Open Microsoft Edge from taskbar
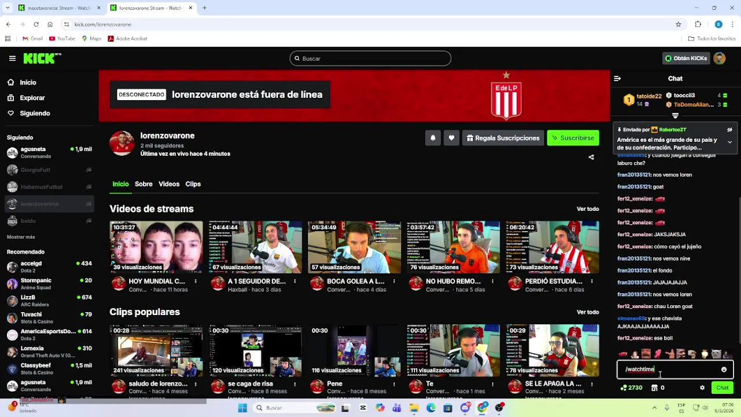This screenshot has width=741, height=417. point(431,408)
